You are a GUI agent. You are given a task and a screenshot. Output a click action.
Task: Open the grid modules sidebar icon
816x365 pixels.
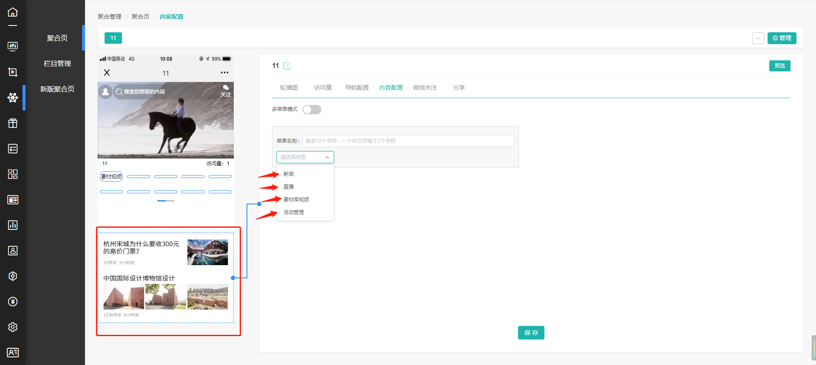pos(13,174)
